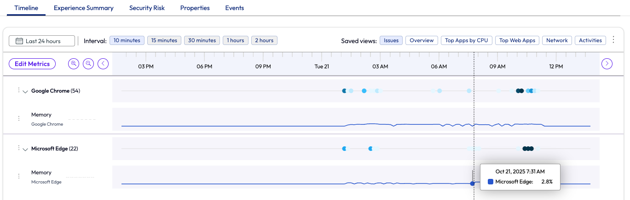Click the blue Microsoft Edge legend swatch
Image resolution: width=630 pixels, height=200 pixels.
pos(491,182)
